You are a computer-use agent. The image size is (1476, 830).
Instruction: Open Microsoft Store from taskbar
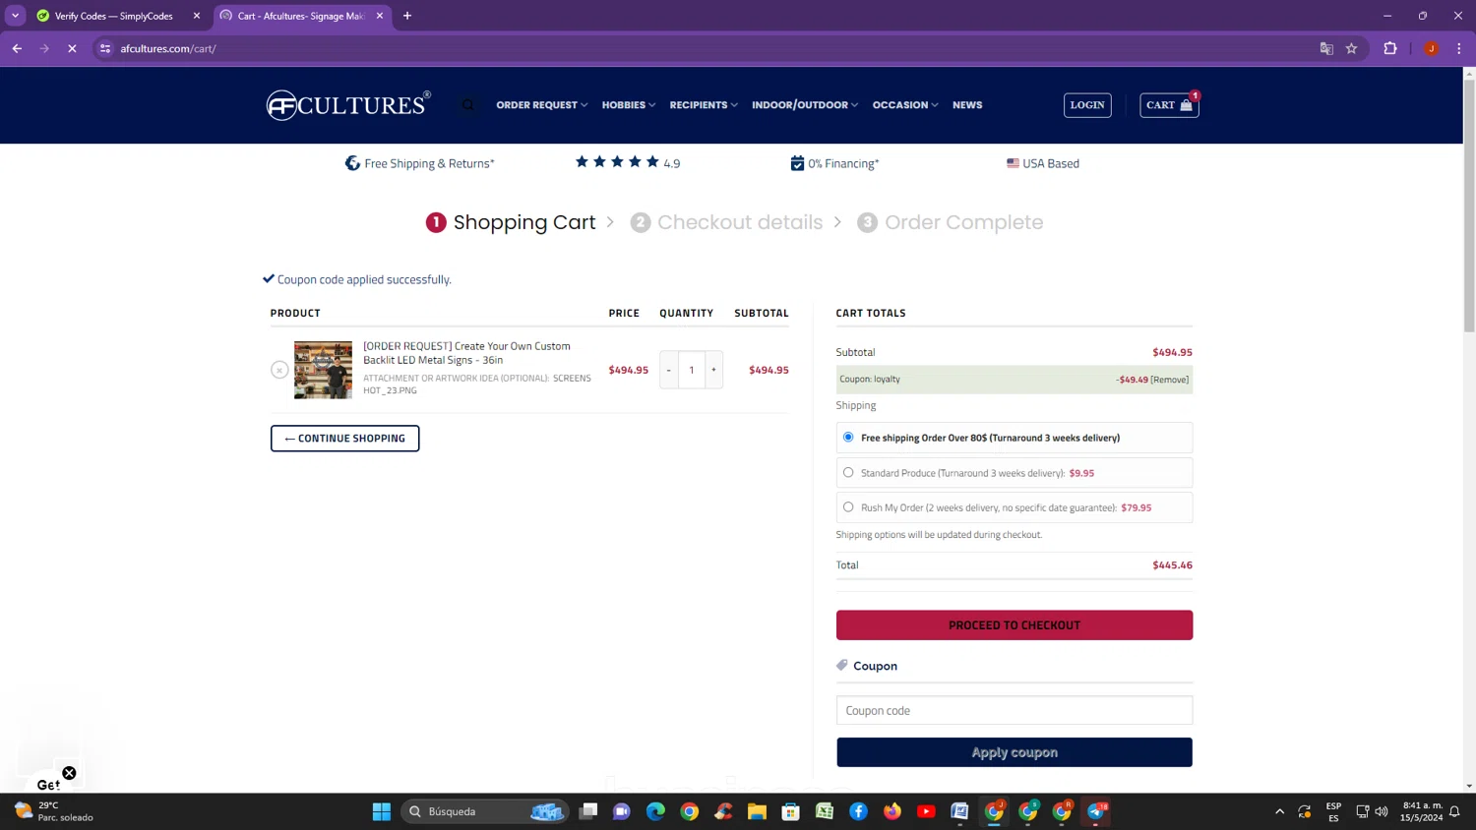790,811
